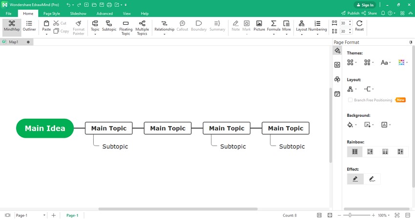Select the third Rainbow option
This screenshot has width=415, height=220.
[x=385, y=151]
